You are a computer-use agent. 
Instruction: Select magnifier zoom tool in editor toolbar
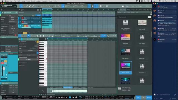pyautogui.click(x=50, y=36)
